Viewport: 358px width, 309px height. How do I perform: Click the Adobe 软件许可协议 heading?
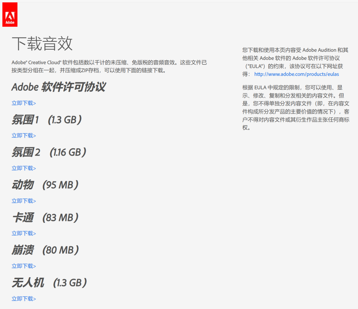pos(59,87)
